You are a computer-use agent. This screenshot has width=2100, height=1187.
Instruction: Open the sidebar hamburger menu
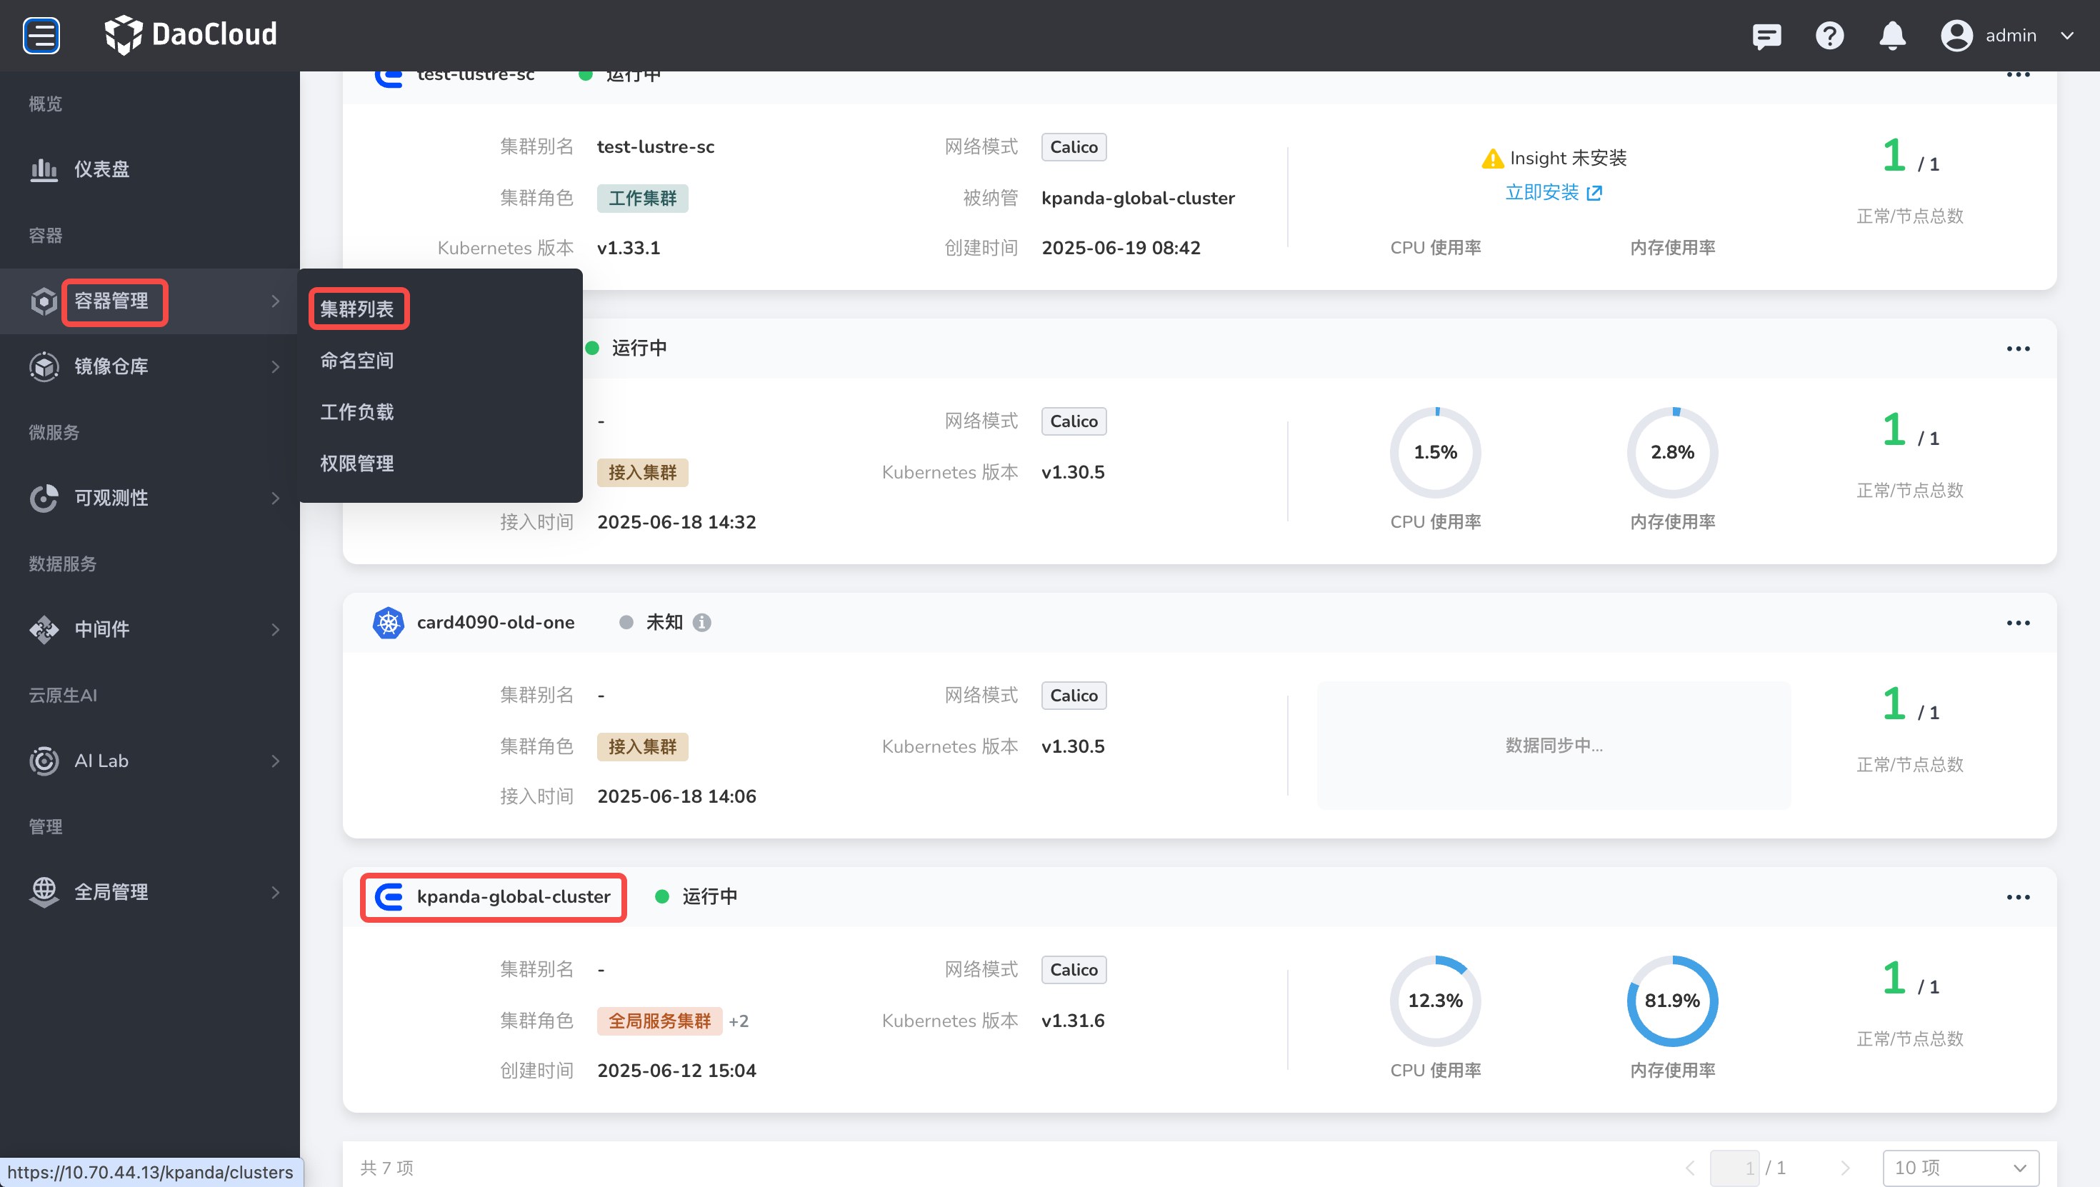pos(41,35)
